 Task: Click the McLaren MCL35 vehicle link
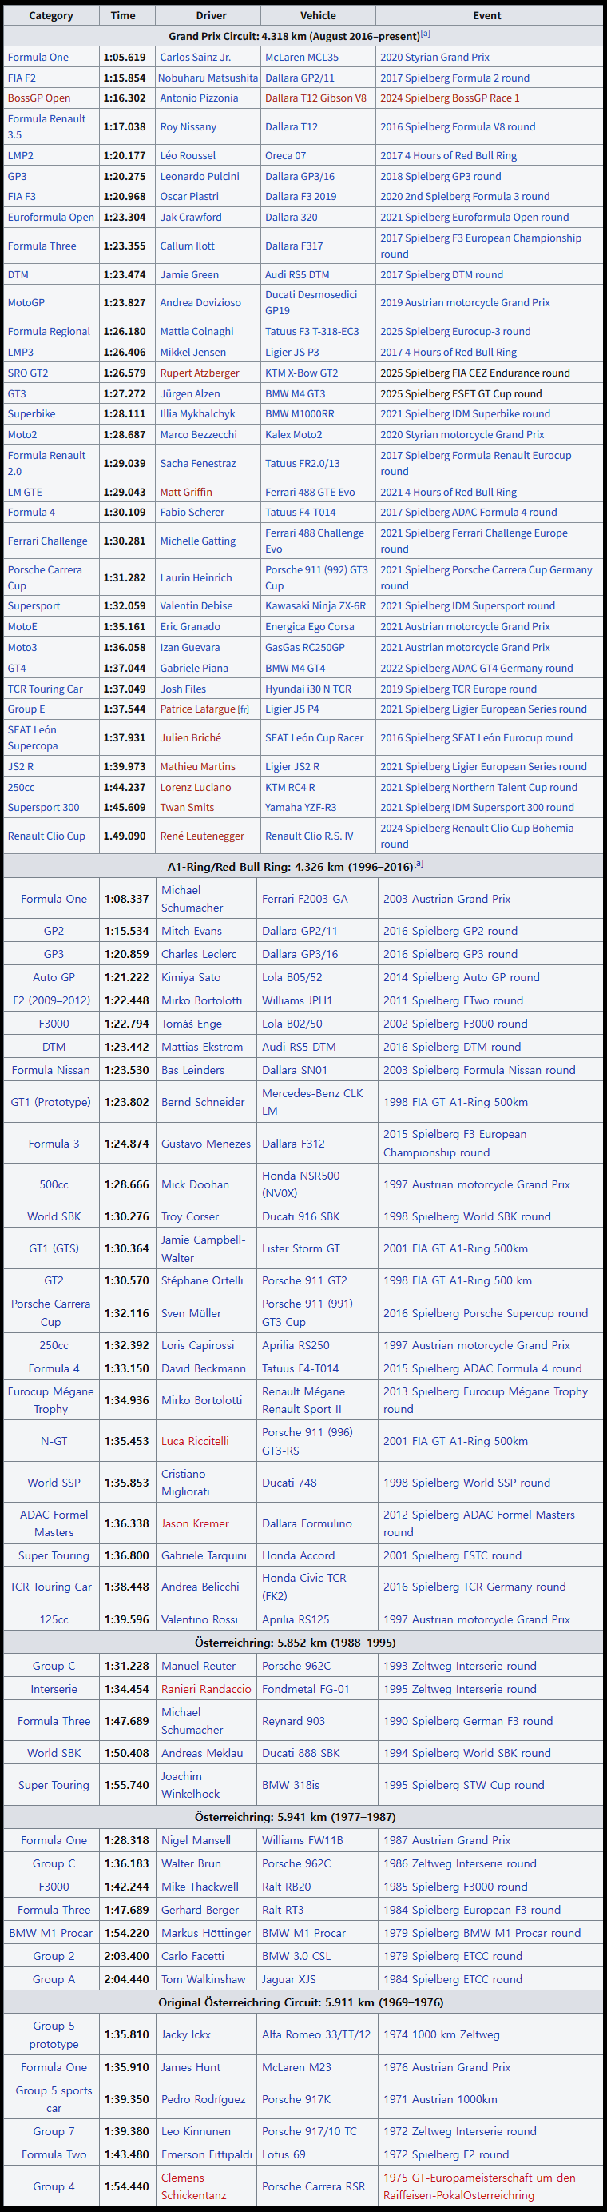302,58
